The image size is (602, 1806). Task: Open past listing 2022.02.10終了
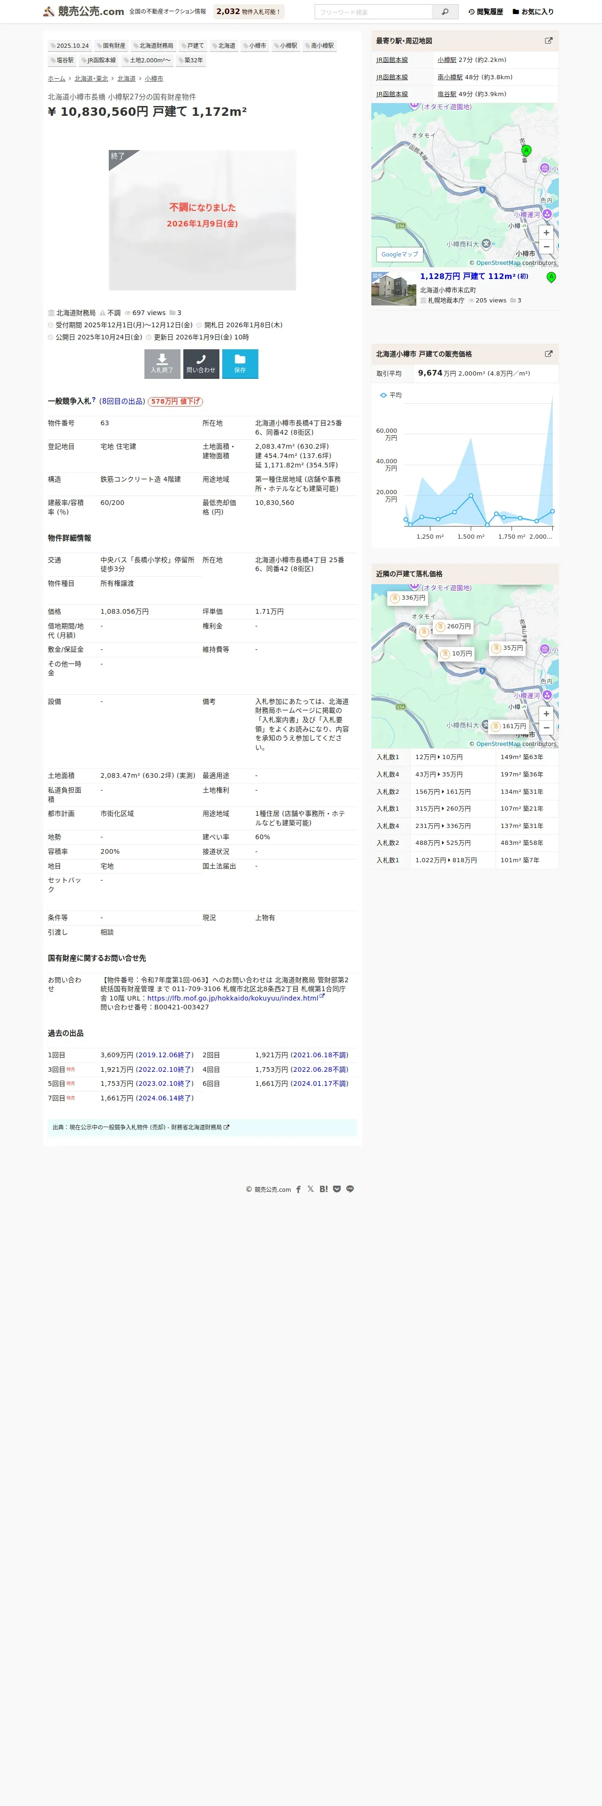tap(165, 1069)
